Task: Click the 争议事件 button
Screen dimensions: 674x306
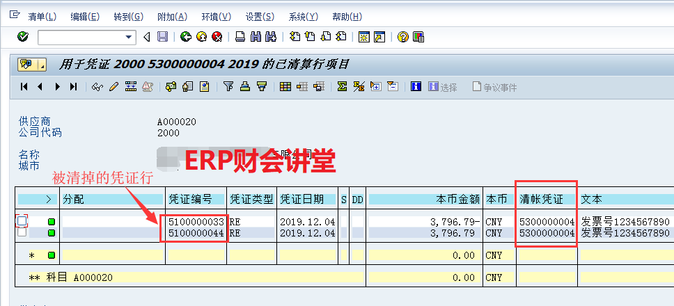Action: [x=494, y=87]
